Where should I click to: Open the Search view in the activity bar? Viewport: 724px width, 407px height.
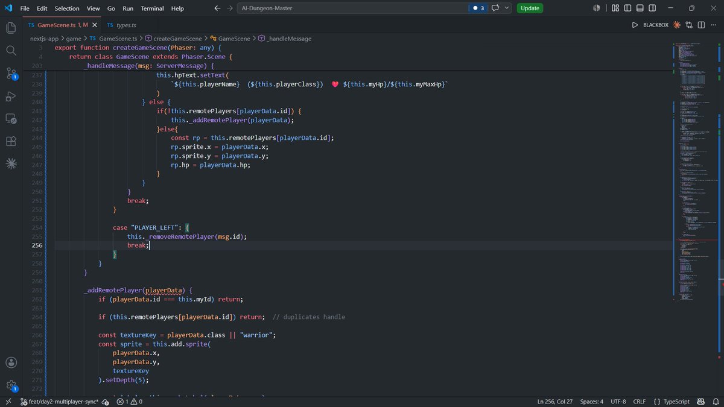click(x=11, y=50)
